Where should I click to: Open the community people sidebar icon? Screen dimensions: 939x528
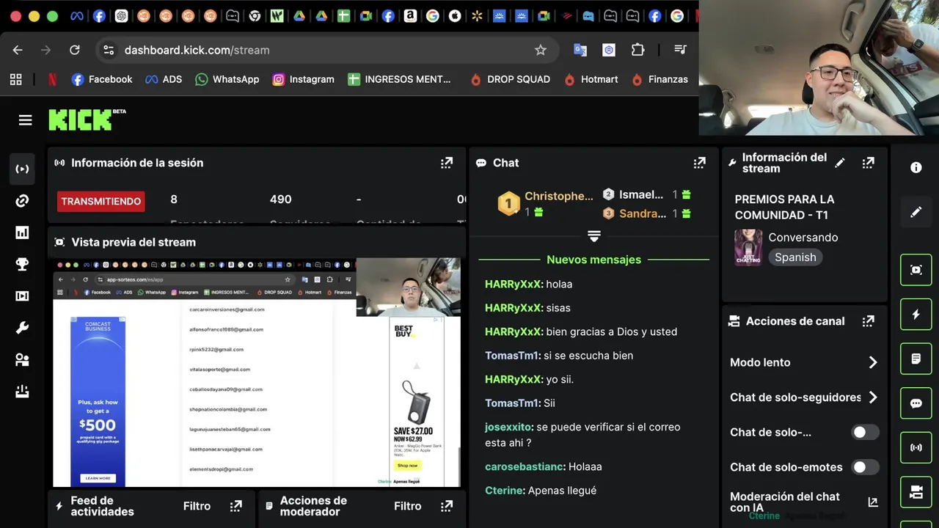[x=23, y=359]
